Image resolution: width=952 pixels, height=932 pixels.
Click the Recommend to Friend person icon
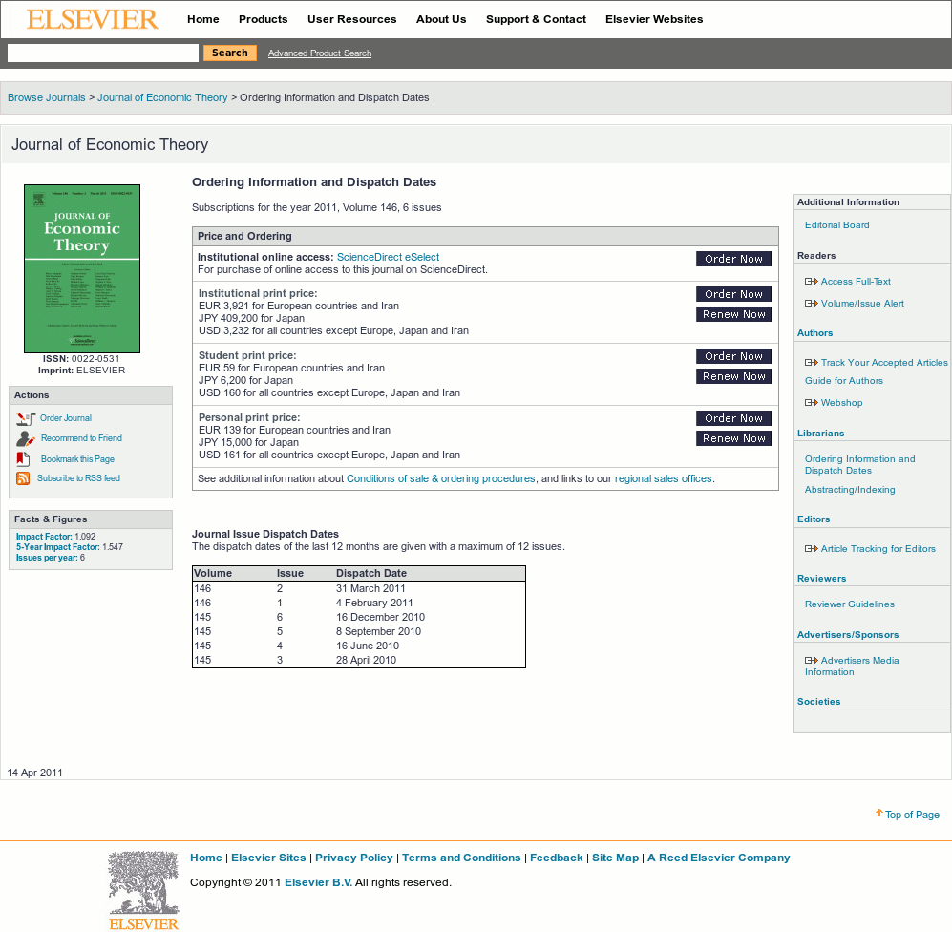pyautogui.click(x=26, y=438)
